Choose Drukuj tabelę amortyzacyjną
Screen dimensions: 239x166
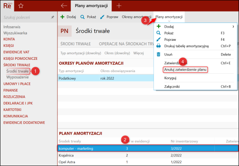click(x=195, y=46)
